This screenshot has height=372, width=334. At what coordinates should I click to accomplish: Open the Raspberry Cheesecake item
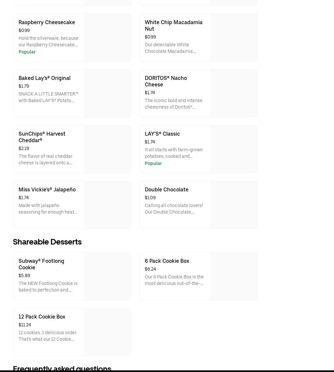pyautogui.click(x=47, y=22)
